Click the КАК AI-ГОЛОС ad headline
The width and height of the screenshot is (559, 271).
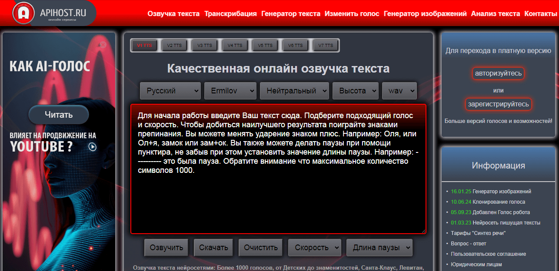pyautogui.click(x=50, y=66)
